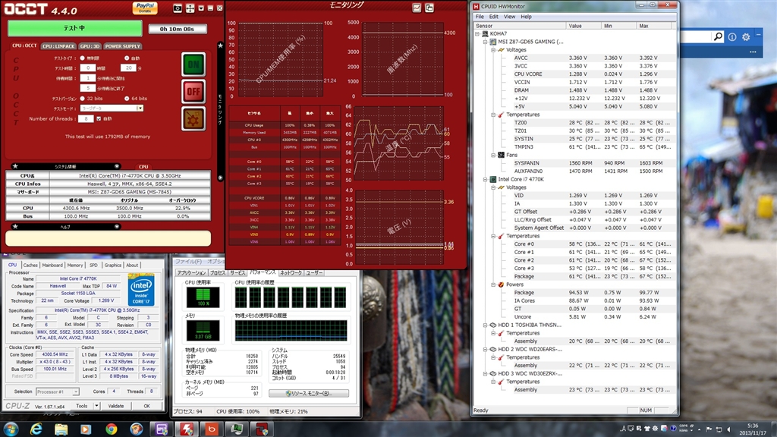Switch to CPU : LINPACK tab
Viewport: 777px width, 437px height.
click(x=58, y=46)
